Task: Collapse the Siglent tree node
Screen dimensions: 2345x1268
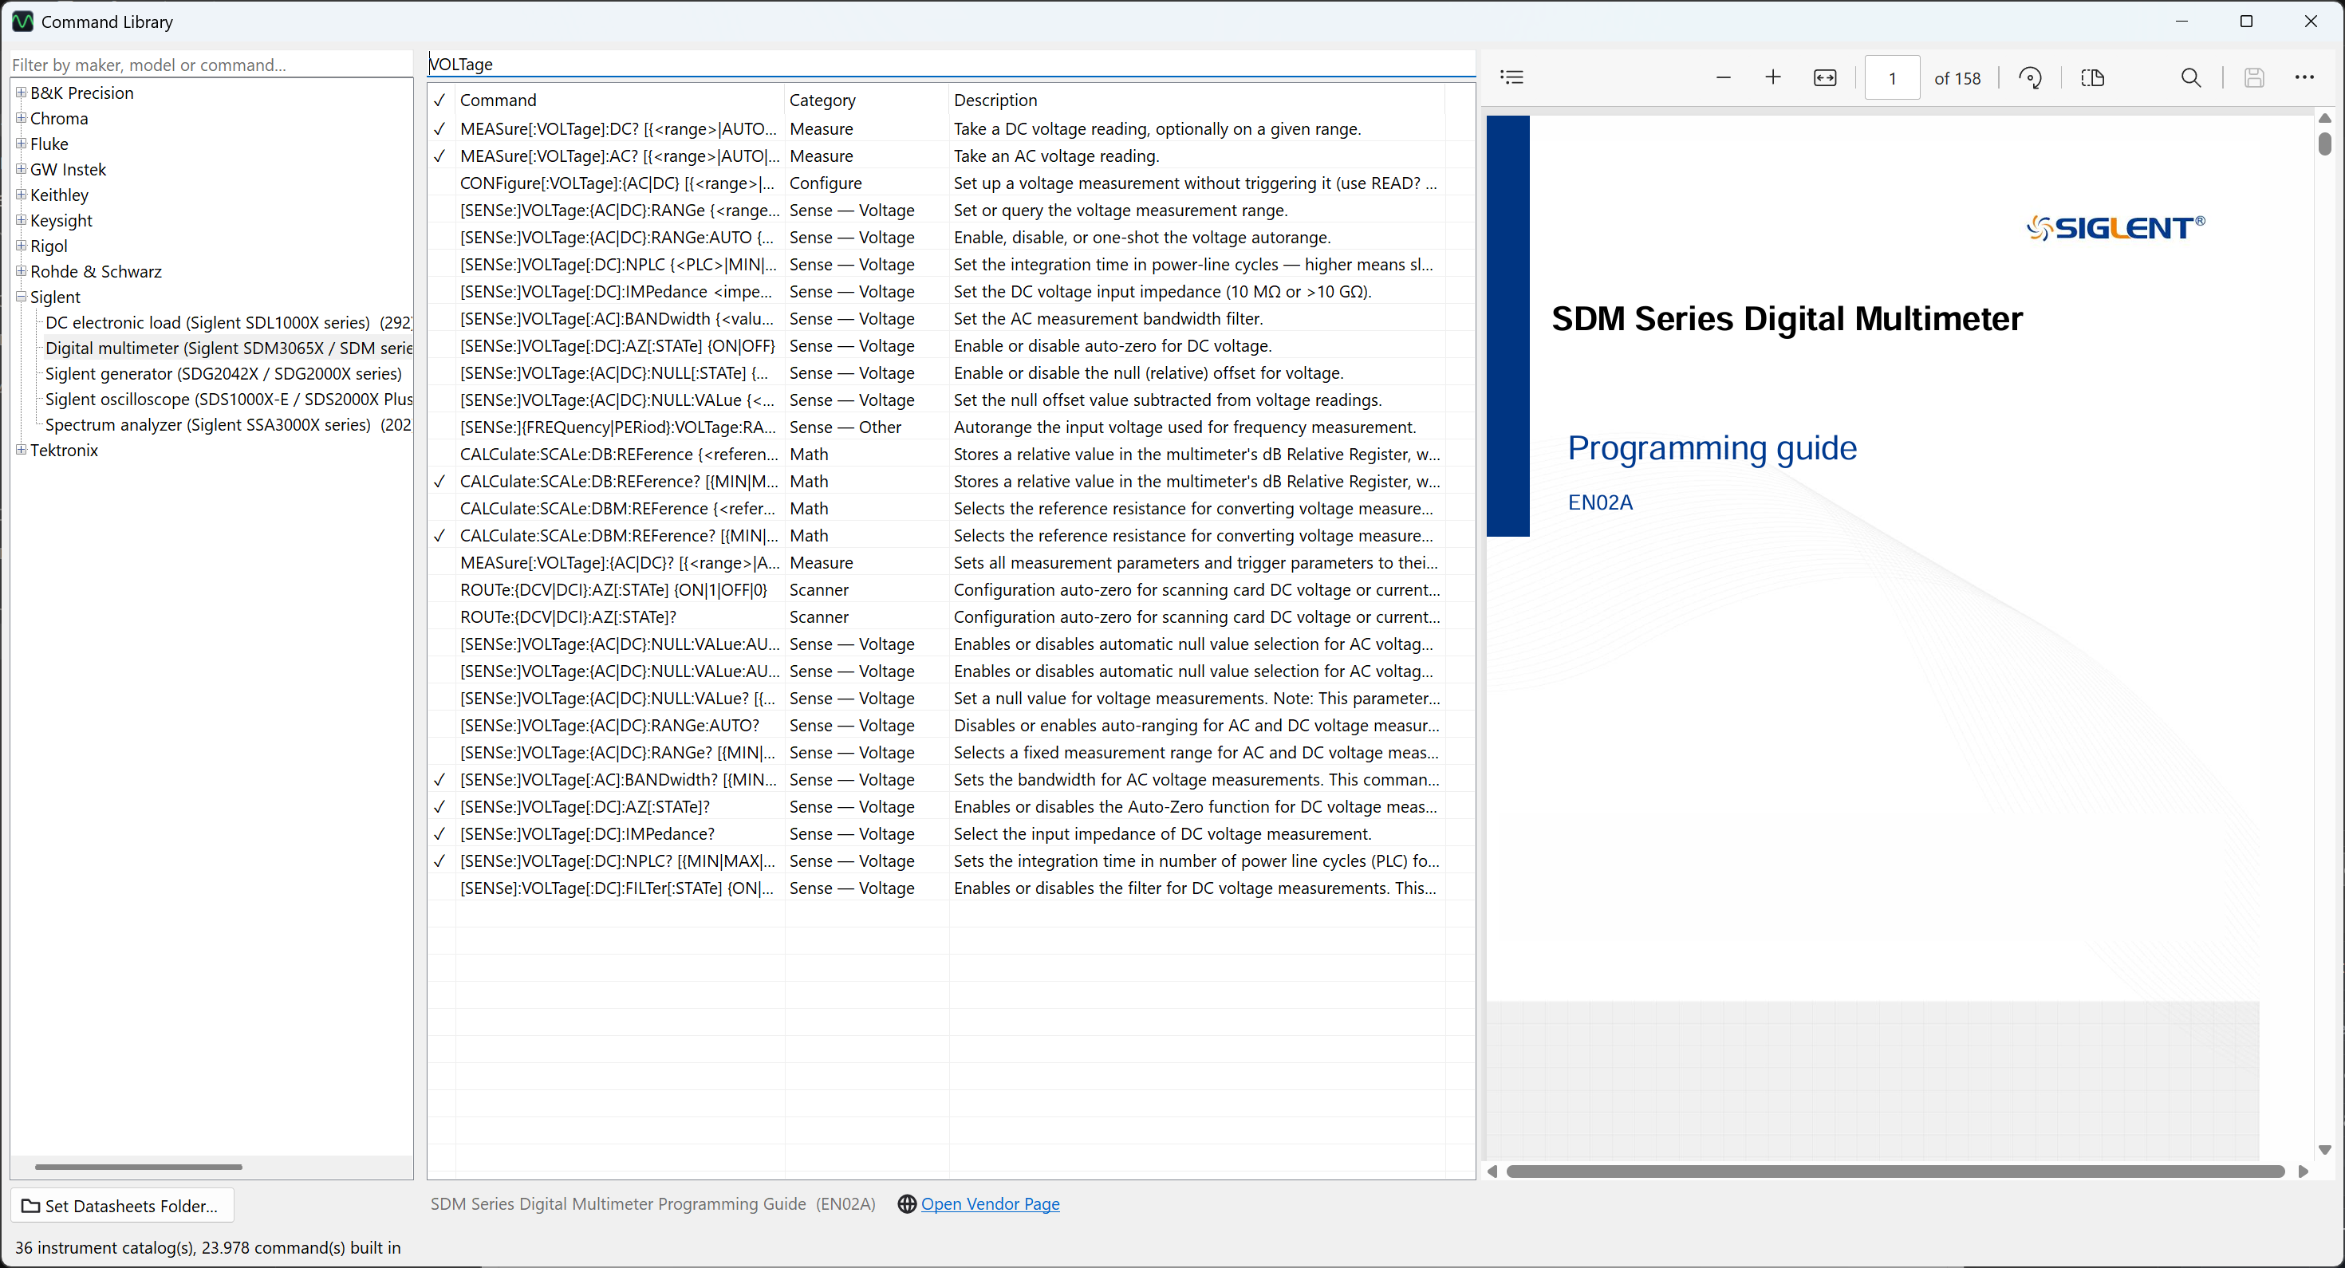Action: click(x=21, y=297)
